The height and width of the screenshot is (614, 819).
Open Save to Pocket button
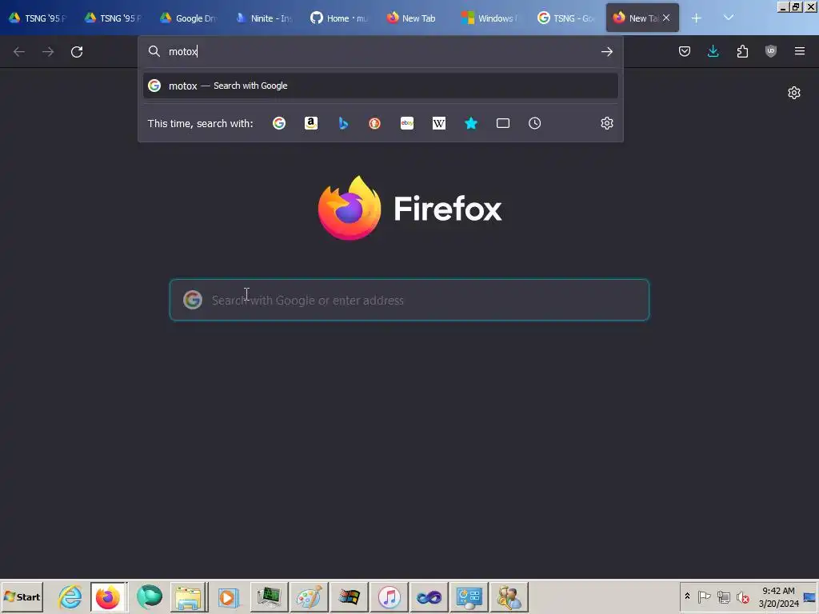point(685,51)
